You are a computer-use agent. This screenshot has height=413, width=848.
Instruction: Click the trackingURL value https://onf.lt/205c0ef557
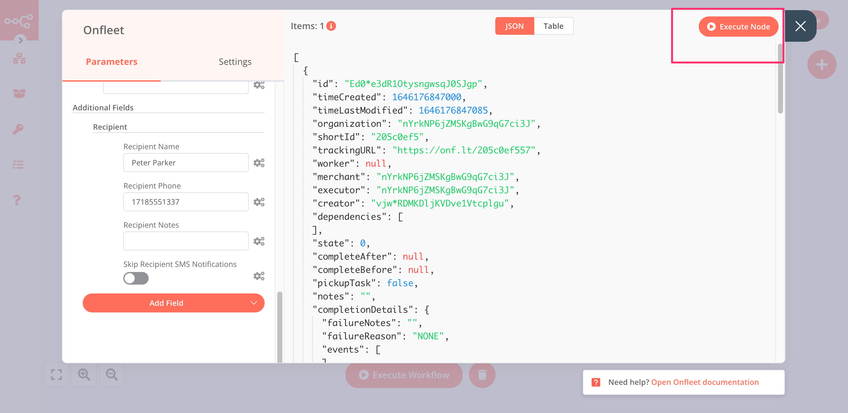(464, 150)
